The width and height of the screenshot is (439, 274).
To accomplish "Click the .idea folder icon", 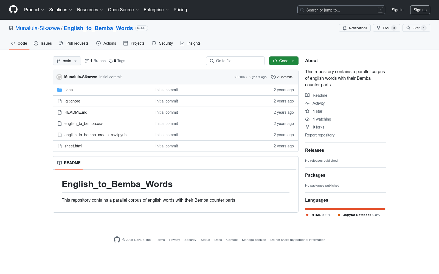I will (60, 90).
